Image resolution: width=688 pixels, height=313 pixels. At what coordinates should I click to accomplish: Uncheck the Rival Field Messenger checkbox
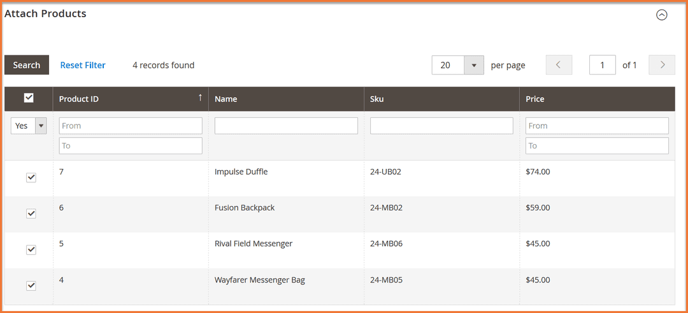[x=31, y=250]
